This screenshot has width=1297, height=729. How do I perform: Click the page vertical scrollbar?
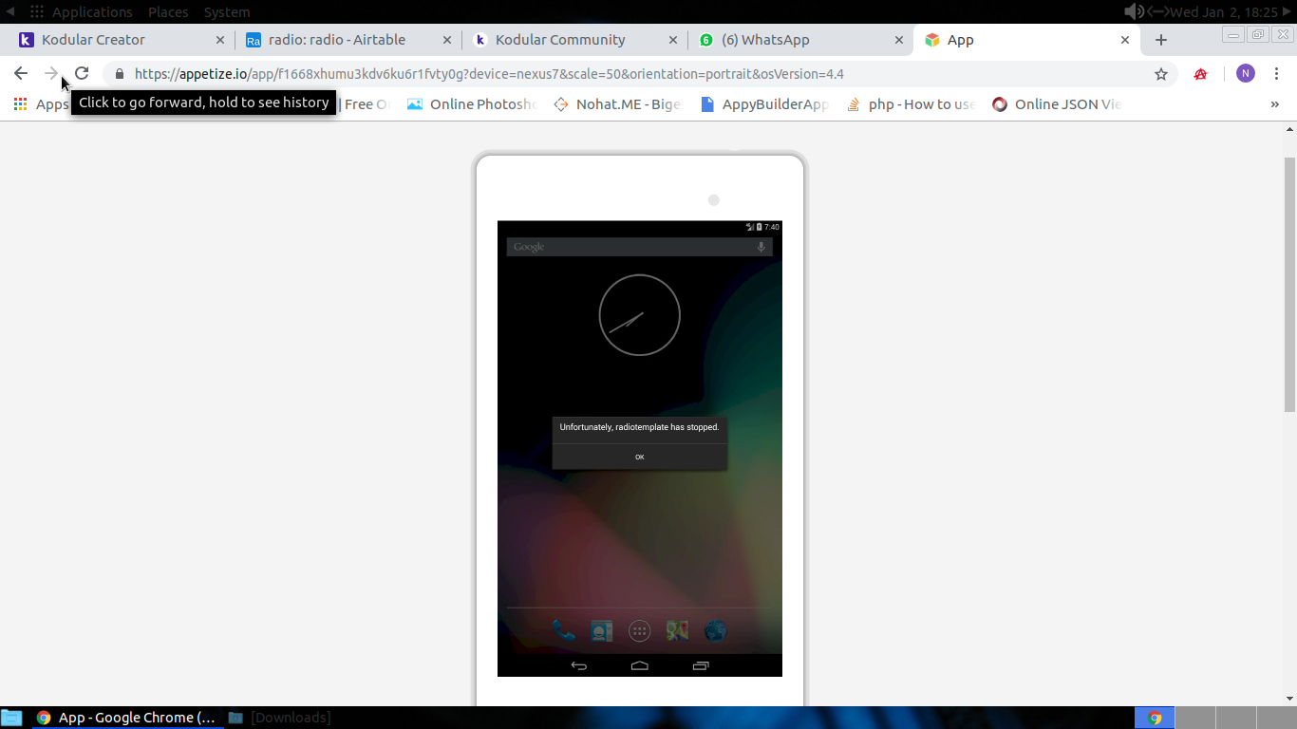tap(1289, 285)
